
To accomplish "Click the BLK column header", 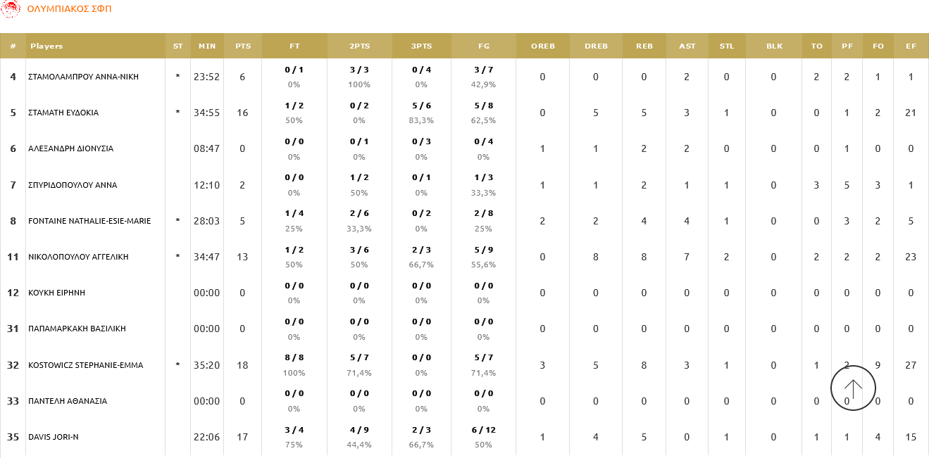I will 773,46.
